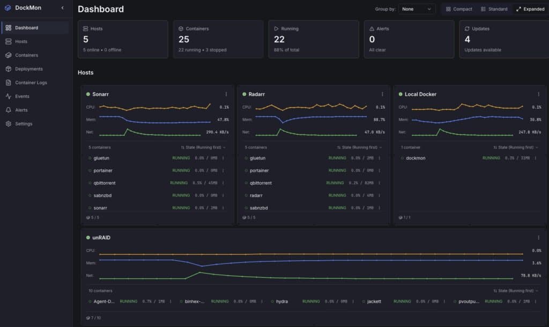The width and height of the screenshot is (549, 327).
Task: Open the Hosts page from sidebar
Action: coord(21,41)
